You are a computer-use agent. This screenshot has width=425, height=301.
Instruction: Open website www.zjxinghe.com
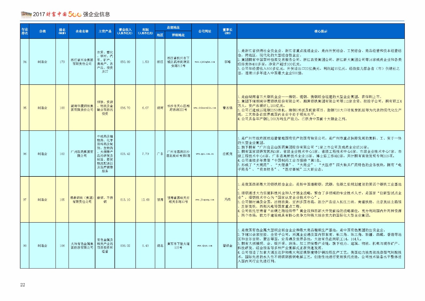point(205,62)
